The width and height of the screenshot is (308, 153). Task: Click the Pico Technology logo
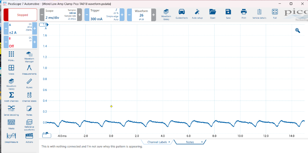click(x=296, y=14)
